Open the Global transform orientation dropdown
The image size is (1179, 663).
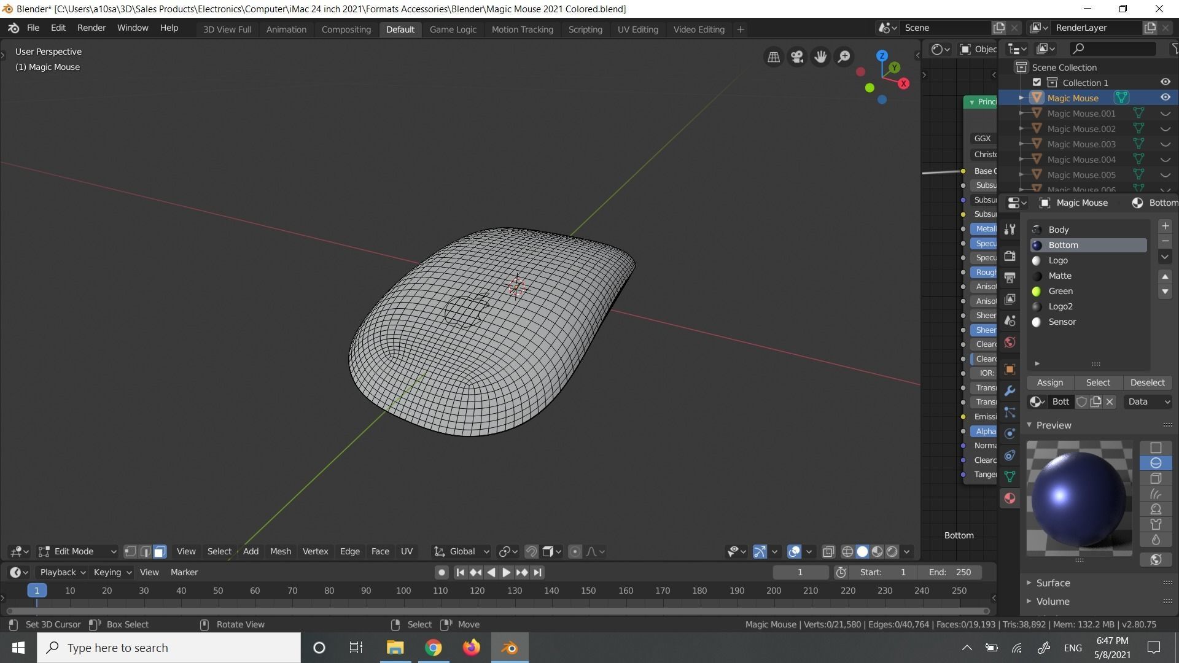[x=462, y=552]
